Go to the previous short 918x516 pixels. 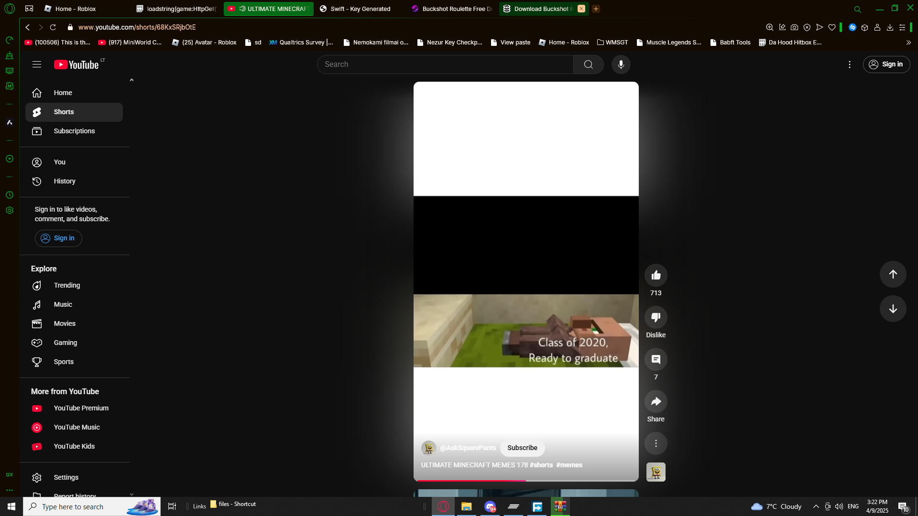click(893, 274)
